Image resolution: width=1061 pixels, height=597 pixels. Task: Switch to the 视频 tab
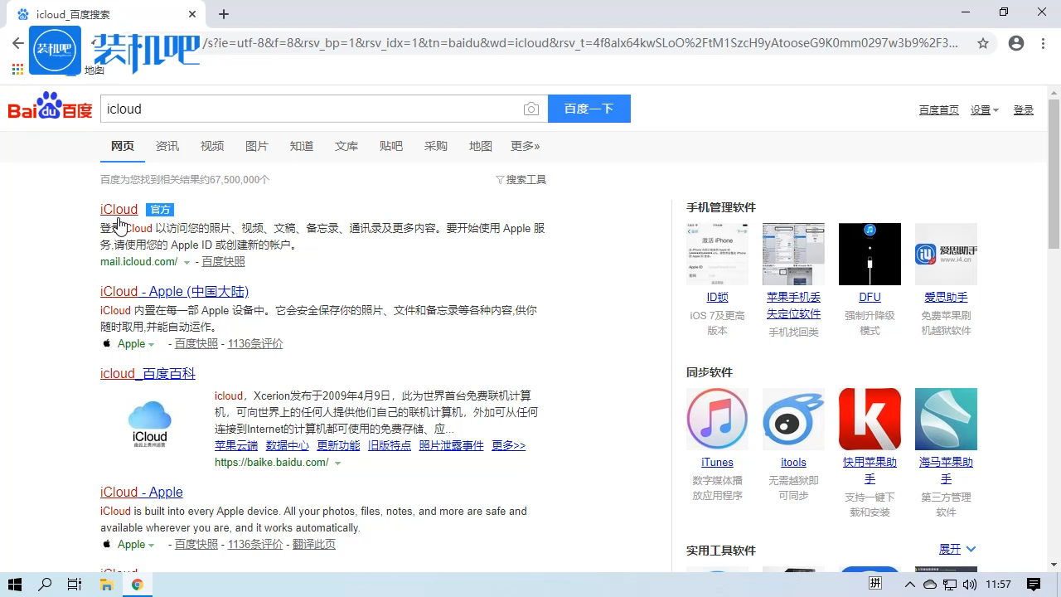(211, 146)
